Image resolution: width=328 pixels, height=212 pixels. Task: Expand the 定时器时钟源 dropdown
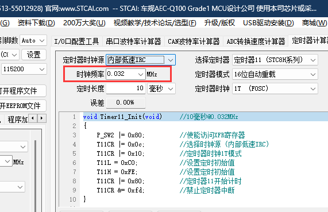(141, 60)
